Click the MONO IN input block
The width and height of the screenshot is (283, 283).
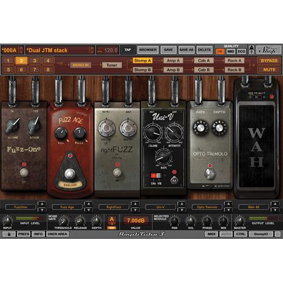click(x=80, y=65)
